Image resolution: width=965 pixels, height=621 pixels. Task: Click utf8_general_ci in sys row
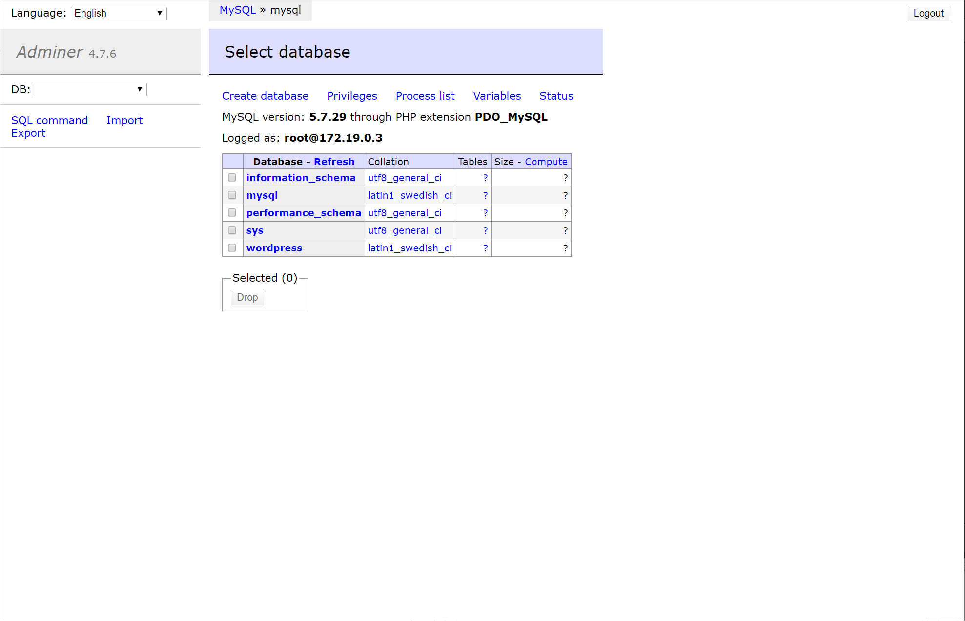[405, 230]
